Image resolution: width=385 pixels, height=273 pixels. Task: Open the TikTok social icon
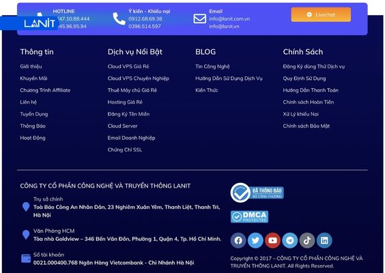307,240
